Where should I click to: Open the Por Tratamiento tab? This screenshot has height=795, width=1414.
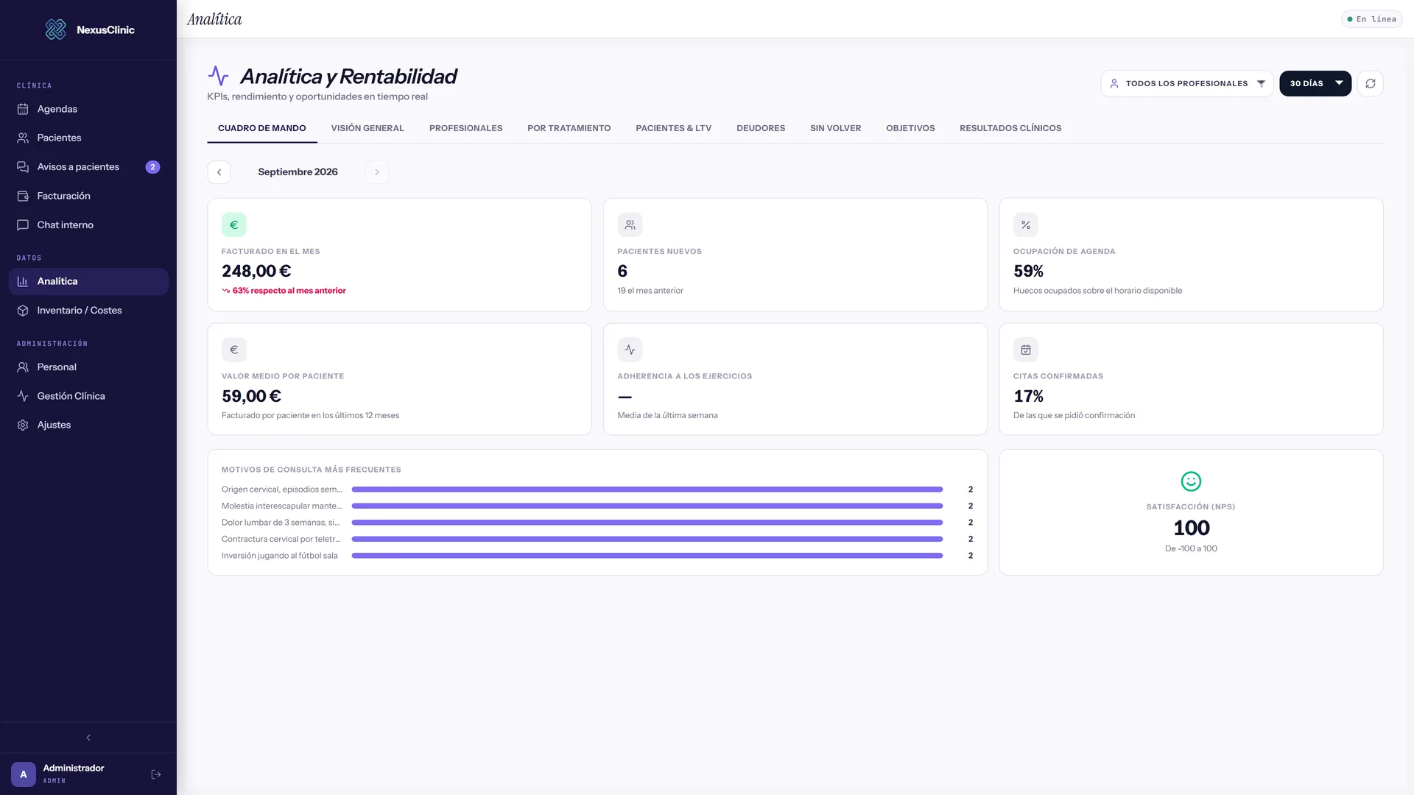coord(569,128)
